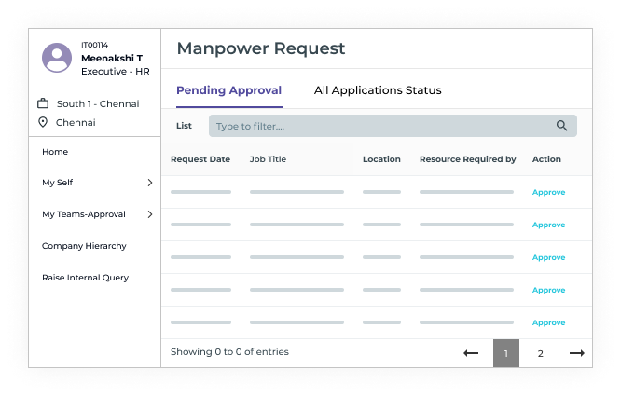621x396 pixels.
Task: Go to next page with right arrow
Action: 576,353
